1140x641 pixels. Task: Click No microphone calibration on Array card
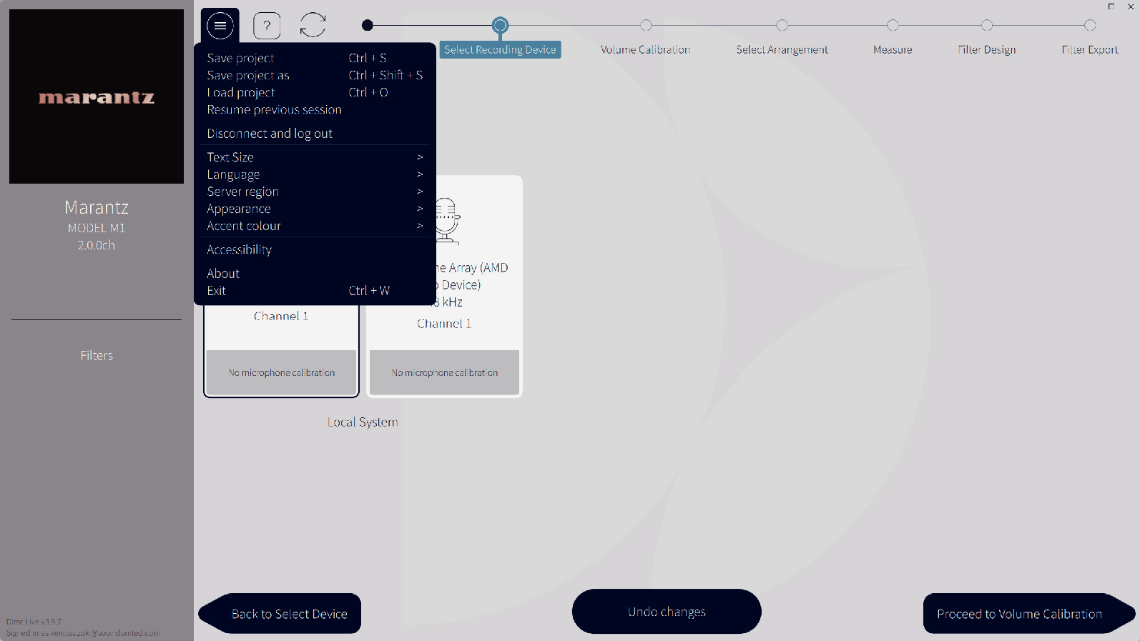pos(444,372)
